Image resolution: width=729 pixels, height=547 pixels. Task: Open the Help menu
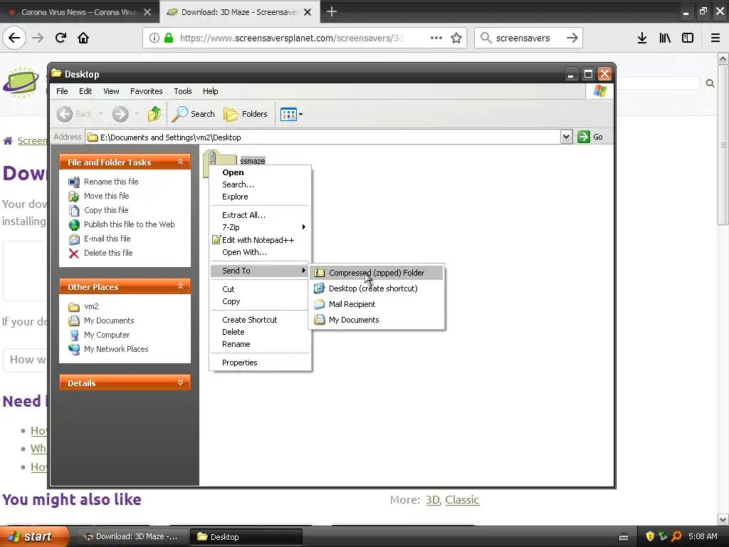pyautogui.click(x=210, y=91)
